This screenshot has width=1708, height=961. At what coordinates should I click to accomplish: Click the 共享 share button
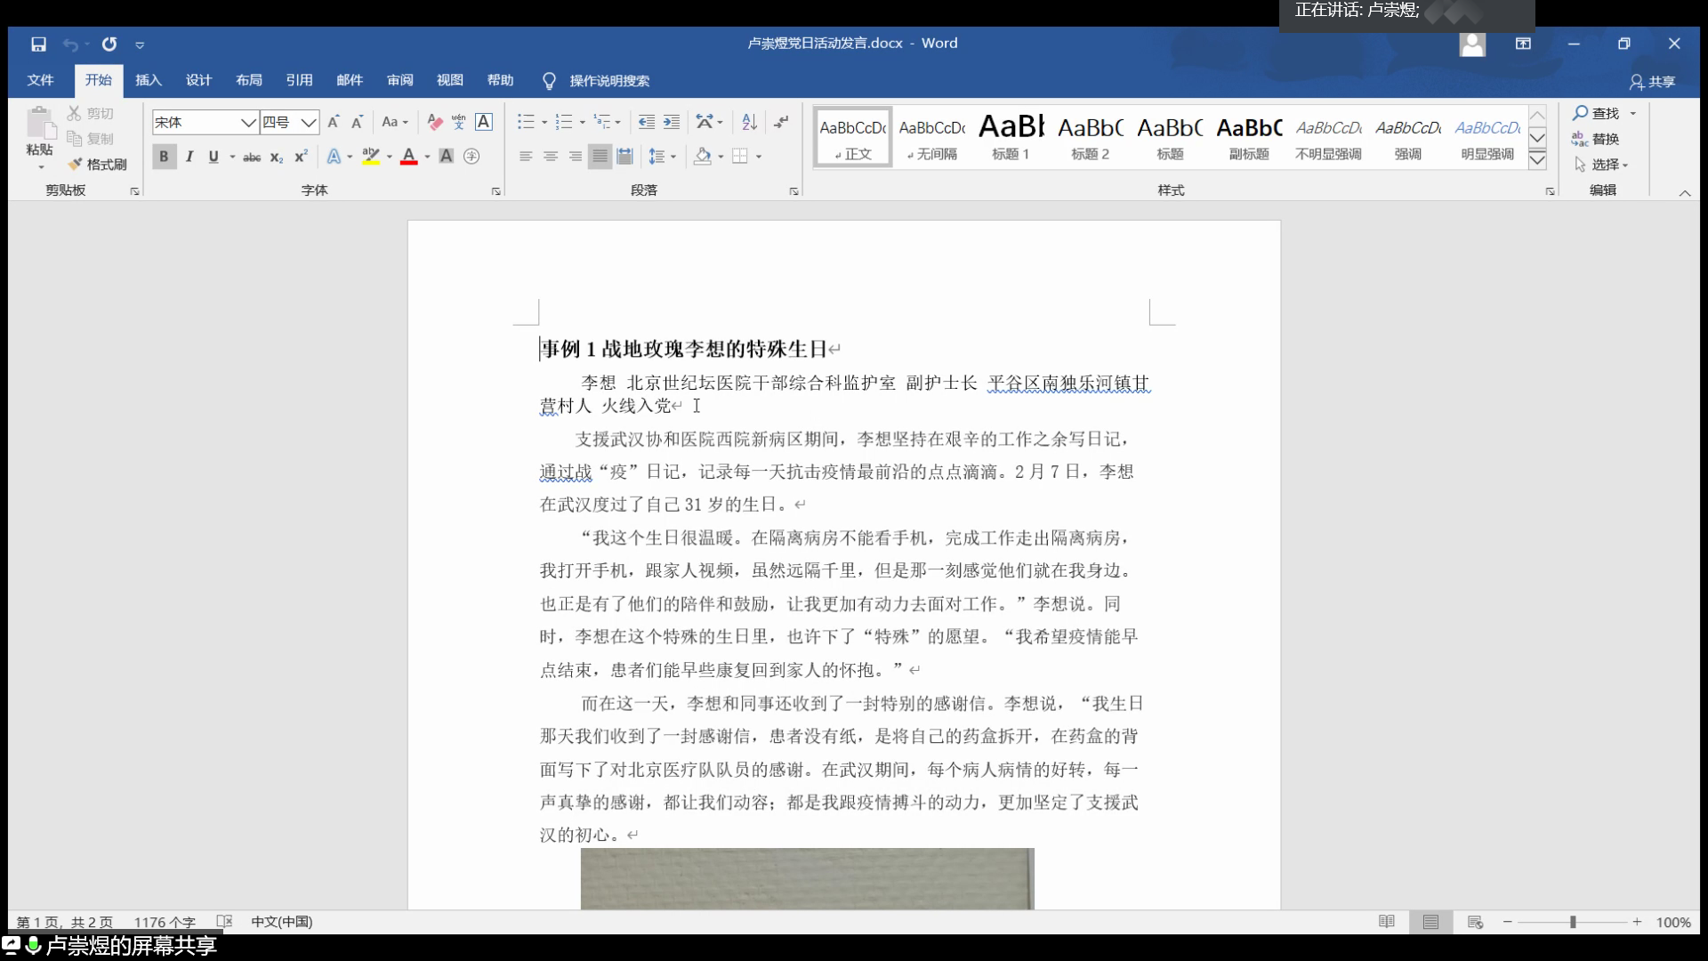point(1652,81)
